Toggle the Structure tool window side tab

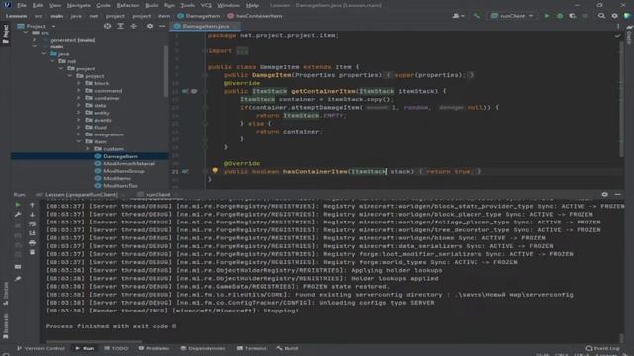[6, 294]
